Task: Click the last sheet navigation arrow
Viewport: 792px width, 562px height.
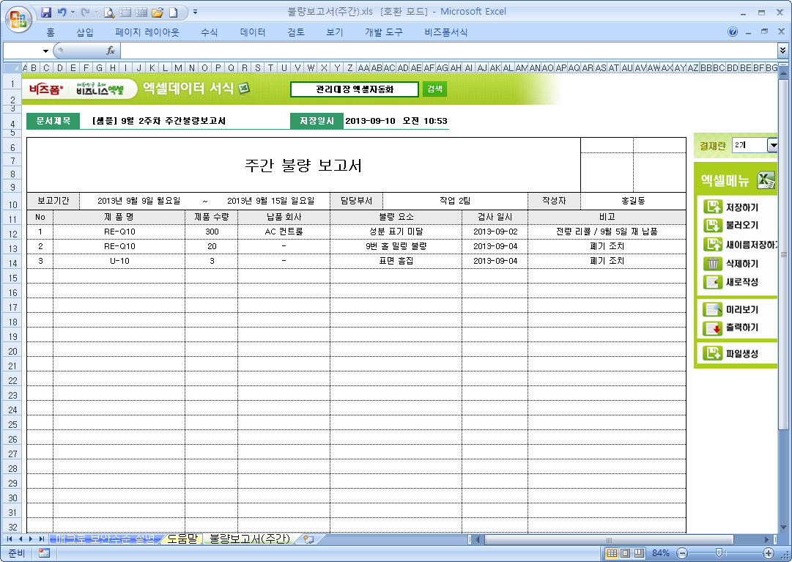Action: click(42, 539)
